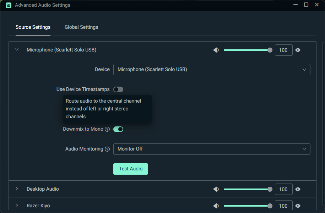The width and height of the screenshot is (325, 213).
Task: Disable Downmix to Mono
Action: (x=118, y=129)
